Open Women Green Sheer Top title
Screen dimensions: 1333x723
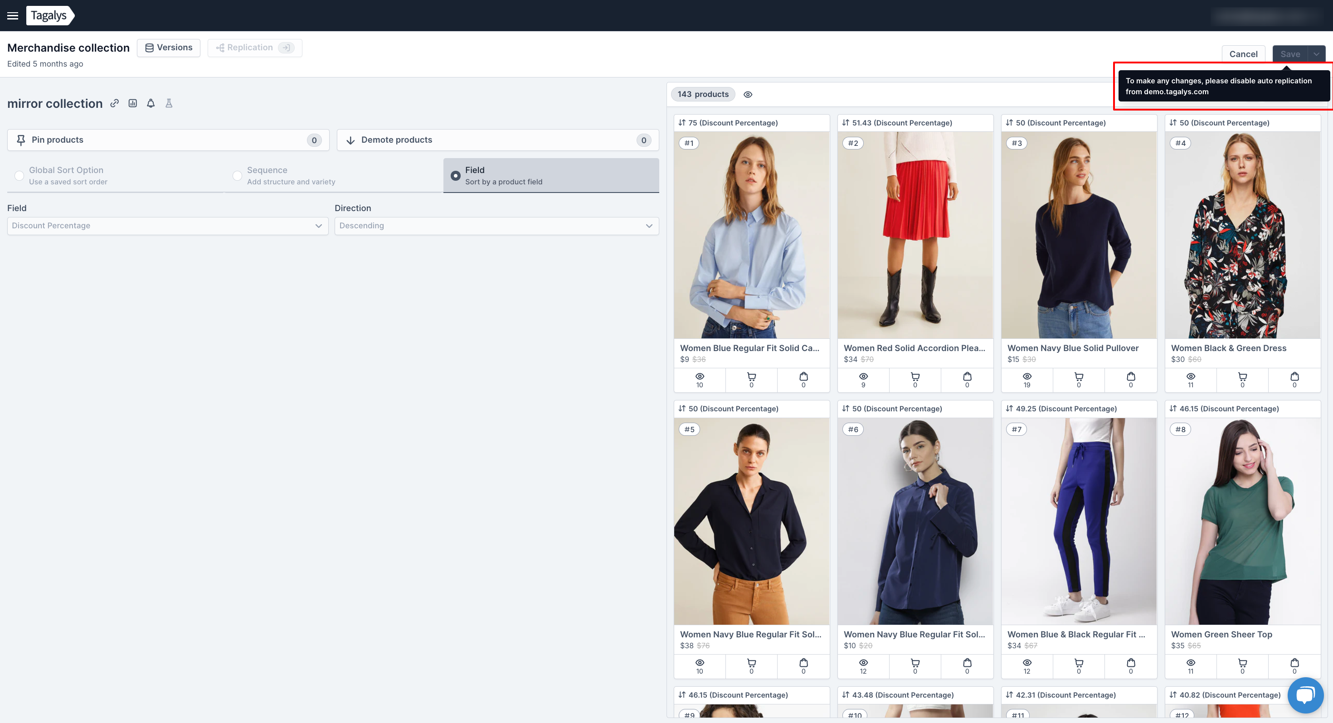(x=1221, y=635)
